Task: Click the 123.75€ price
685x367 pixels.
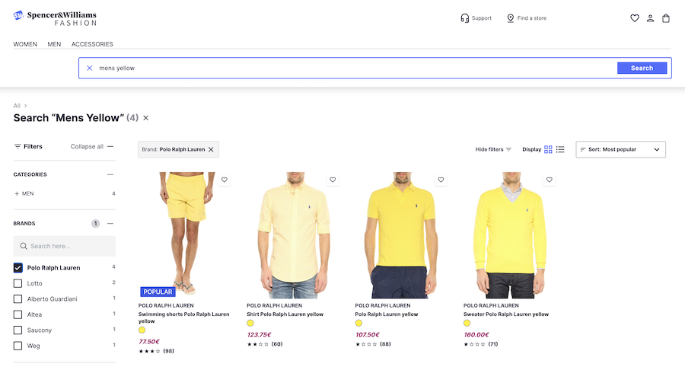Action: (259, 335)
